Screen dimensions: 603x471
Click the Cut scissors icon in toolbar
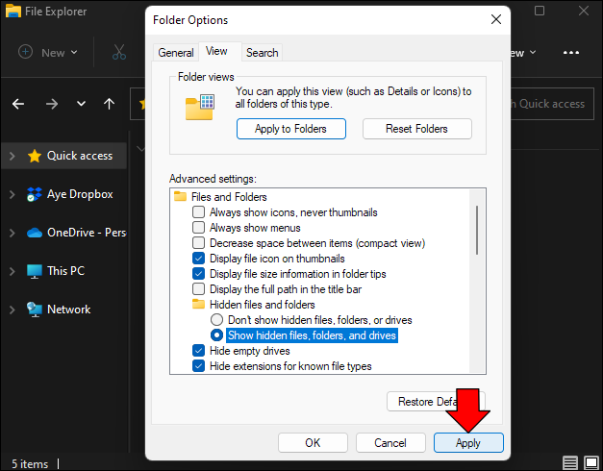pyautogui.click(x=119, y=53)
